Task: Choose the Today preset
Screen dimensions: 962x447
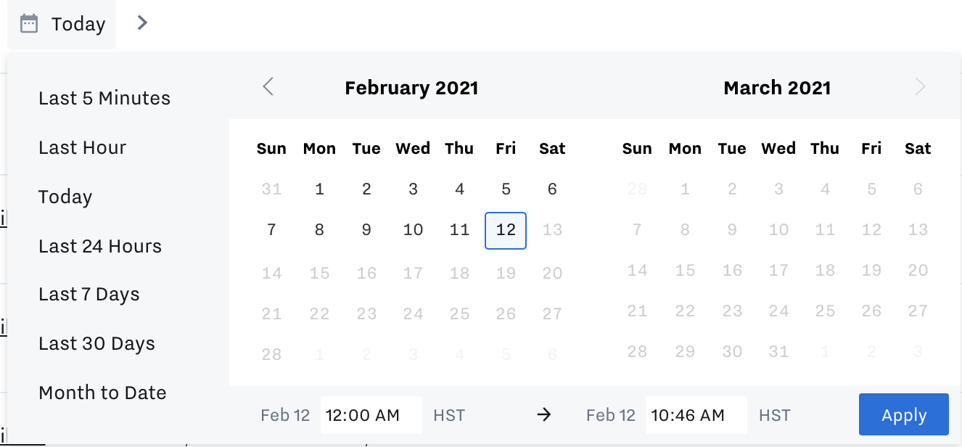Action: (65, 197)
